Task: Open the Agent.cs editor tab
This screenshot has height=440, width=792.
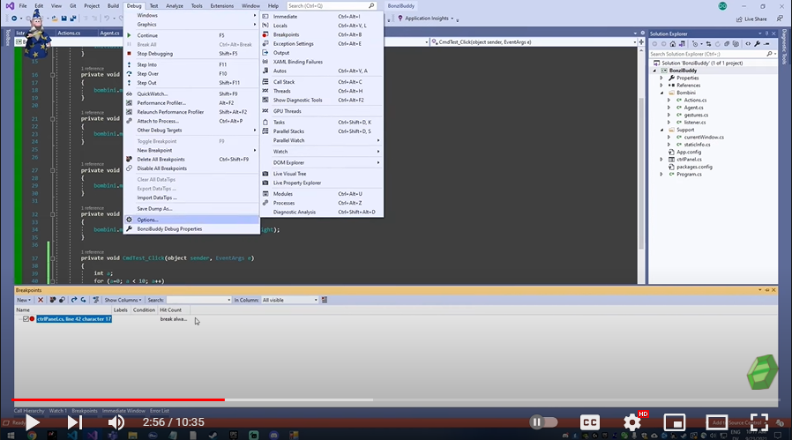Action: click(109, 34)
